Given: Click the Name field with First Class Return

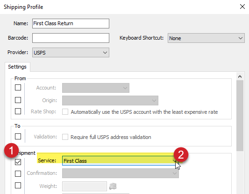Looking at the screenshot, I should 71,23.
